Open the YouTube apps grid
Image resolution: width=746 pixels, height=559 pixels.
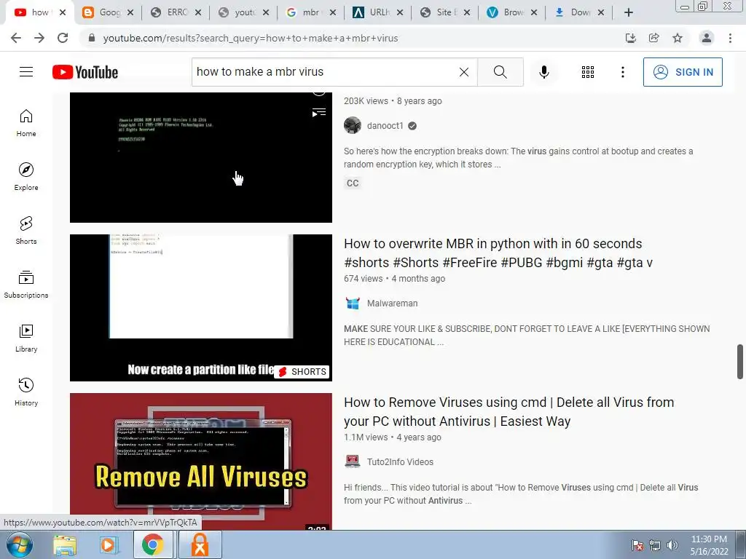coord(588,72)
